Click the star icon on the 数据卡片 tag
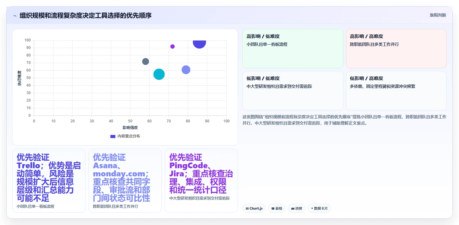This screenshot has width=459, height=225. 312,208
